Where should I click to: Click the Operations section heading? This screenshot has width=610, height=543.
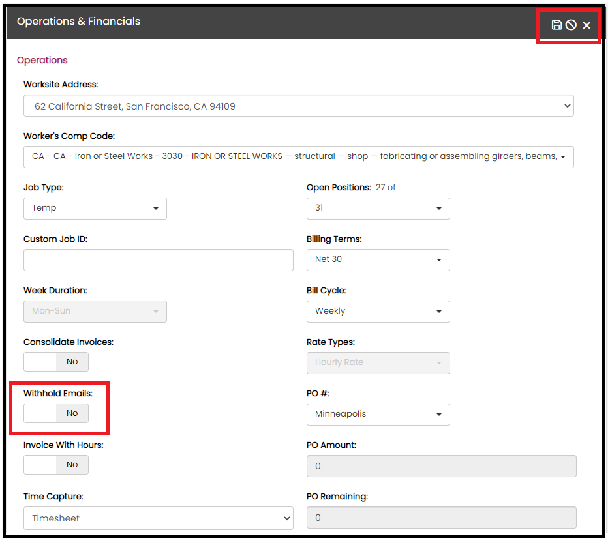[42, 60]
